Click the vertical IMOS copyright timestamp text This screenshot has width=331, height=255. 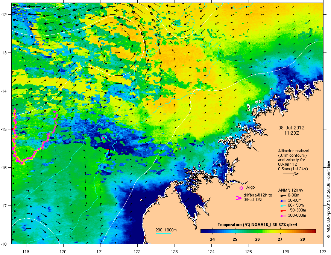pos(328,199)
